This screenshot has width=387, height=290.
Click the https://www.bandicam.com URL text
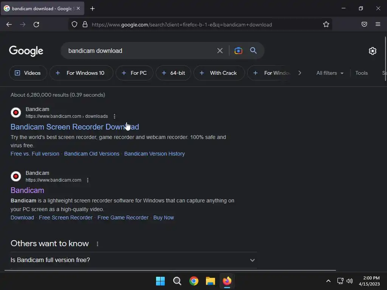[x=53, y=180]
